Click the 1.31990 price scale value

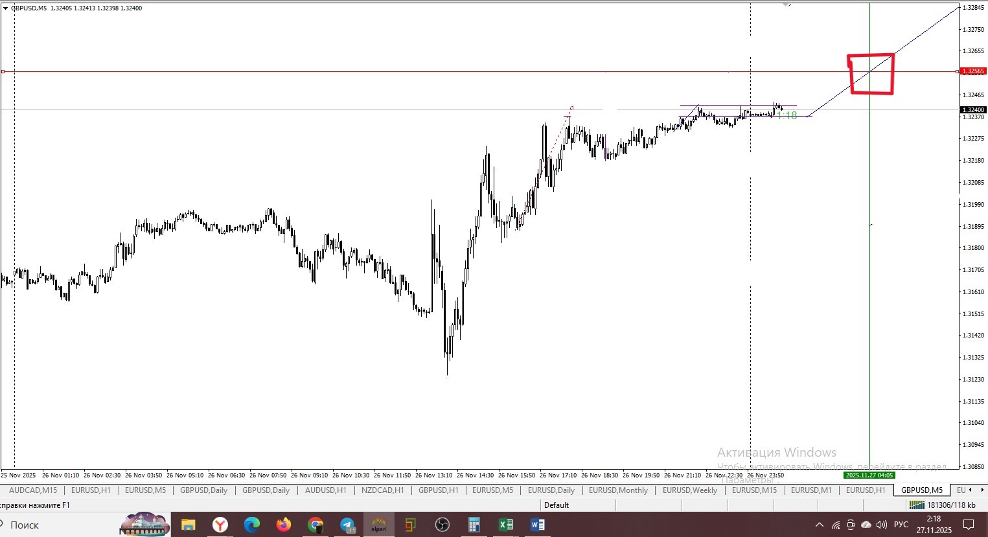tap(974, 205)
